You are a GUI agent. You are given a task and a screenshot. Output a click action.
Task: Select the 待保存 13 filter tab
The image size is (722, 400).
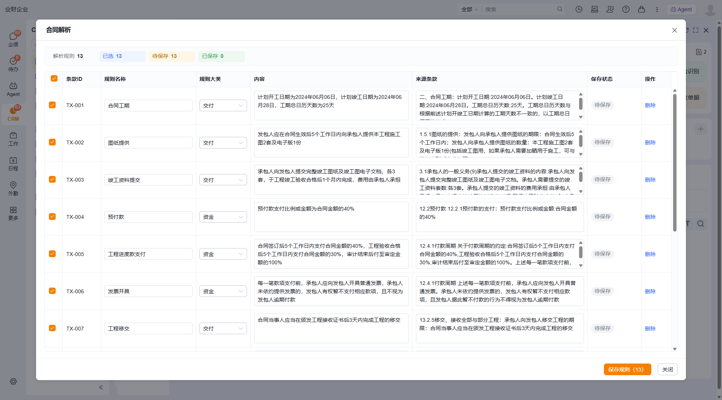pos(172,56)
